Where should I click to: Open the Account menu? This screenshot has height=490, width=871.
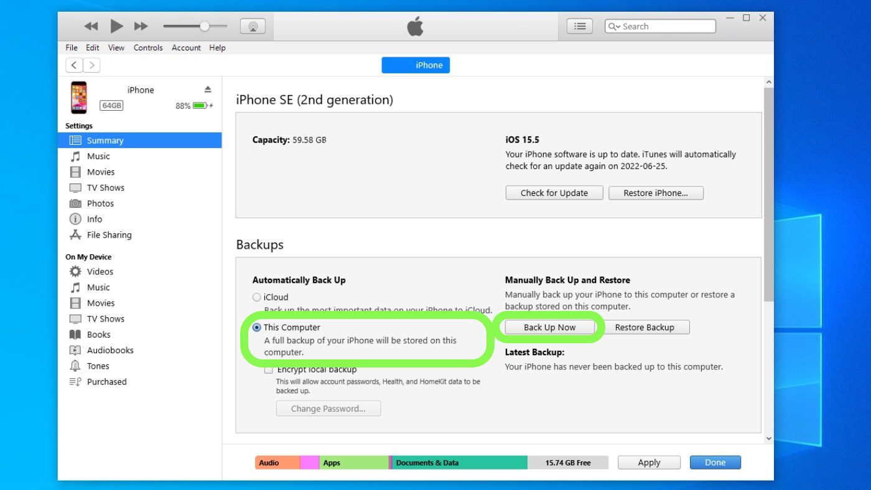pyautogui.click(x=186, y=48)
